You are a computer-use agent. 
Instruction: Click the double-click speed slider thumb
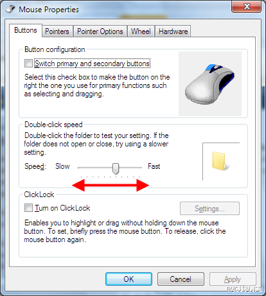click(116, 168)
